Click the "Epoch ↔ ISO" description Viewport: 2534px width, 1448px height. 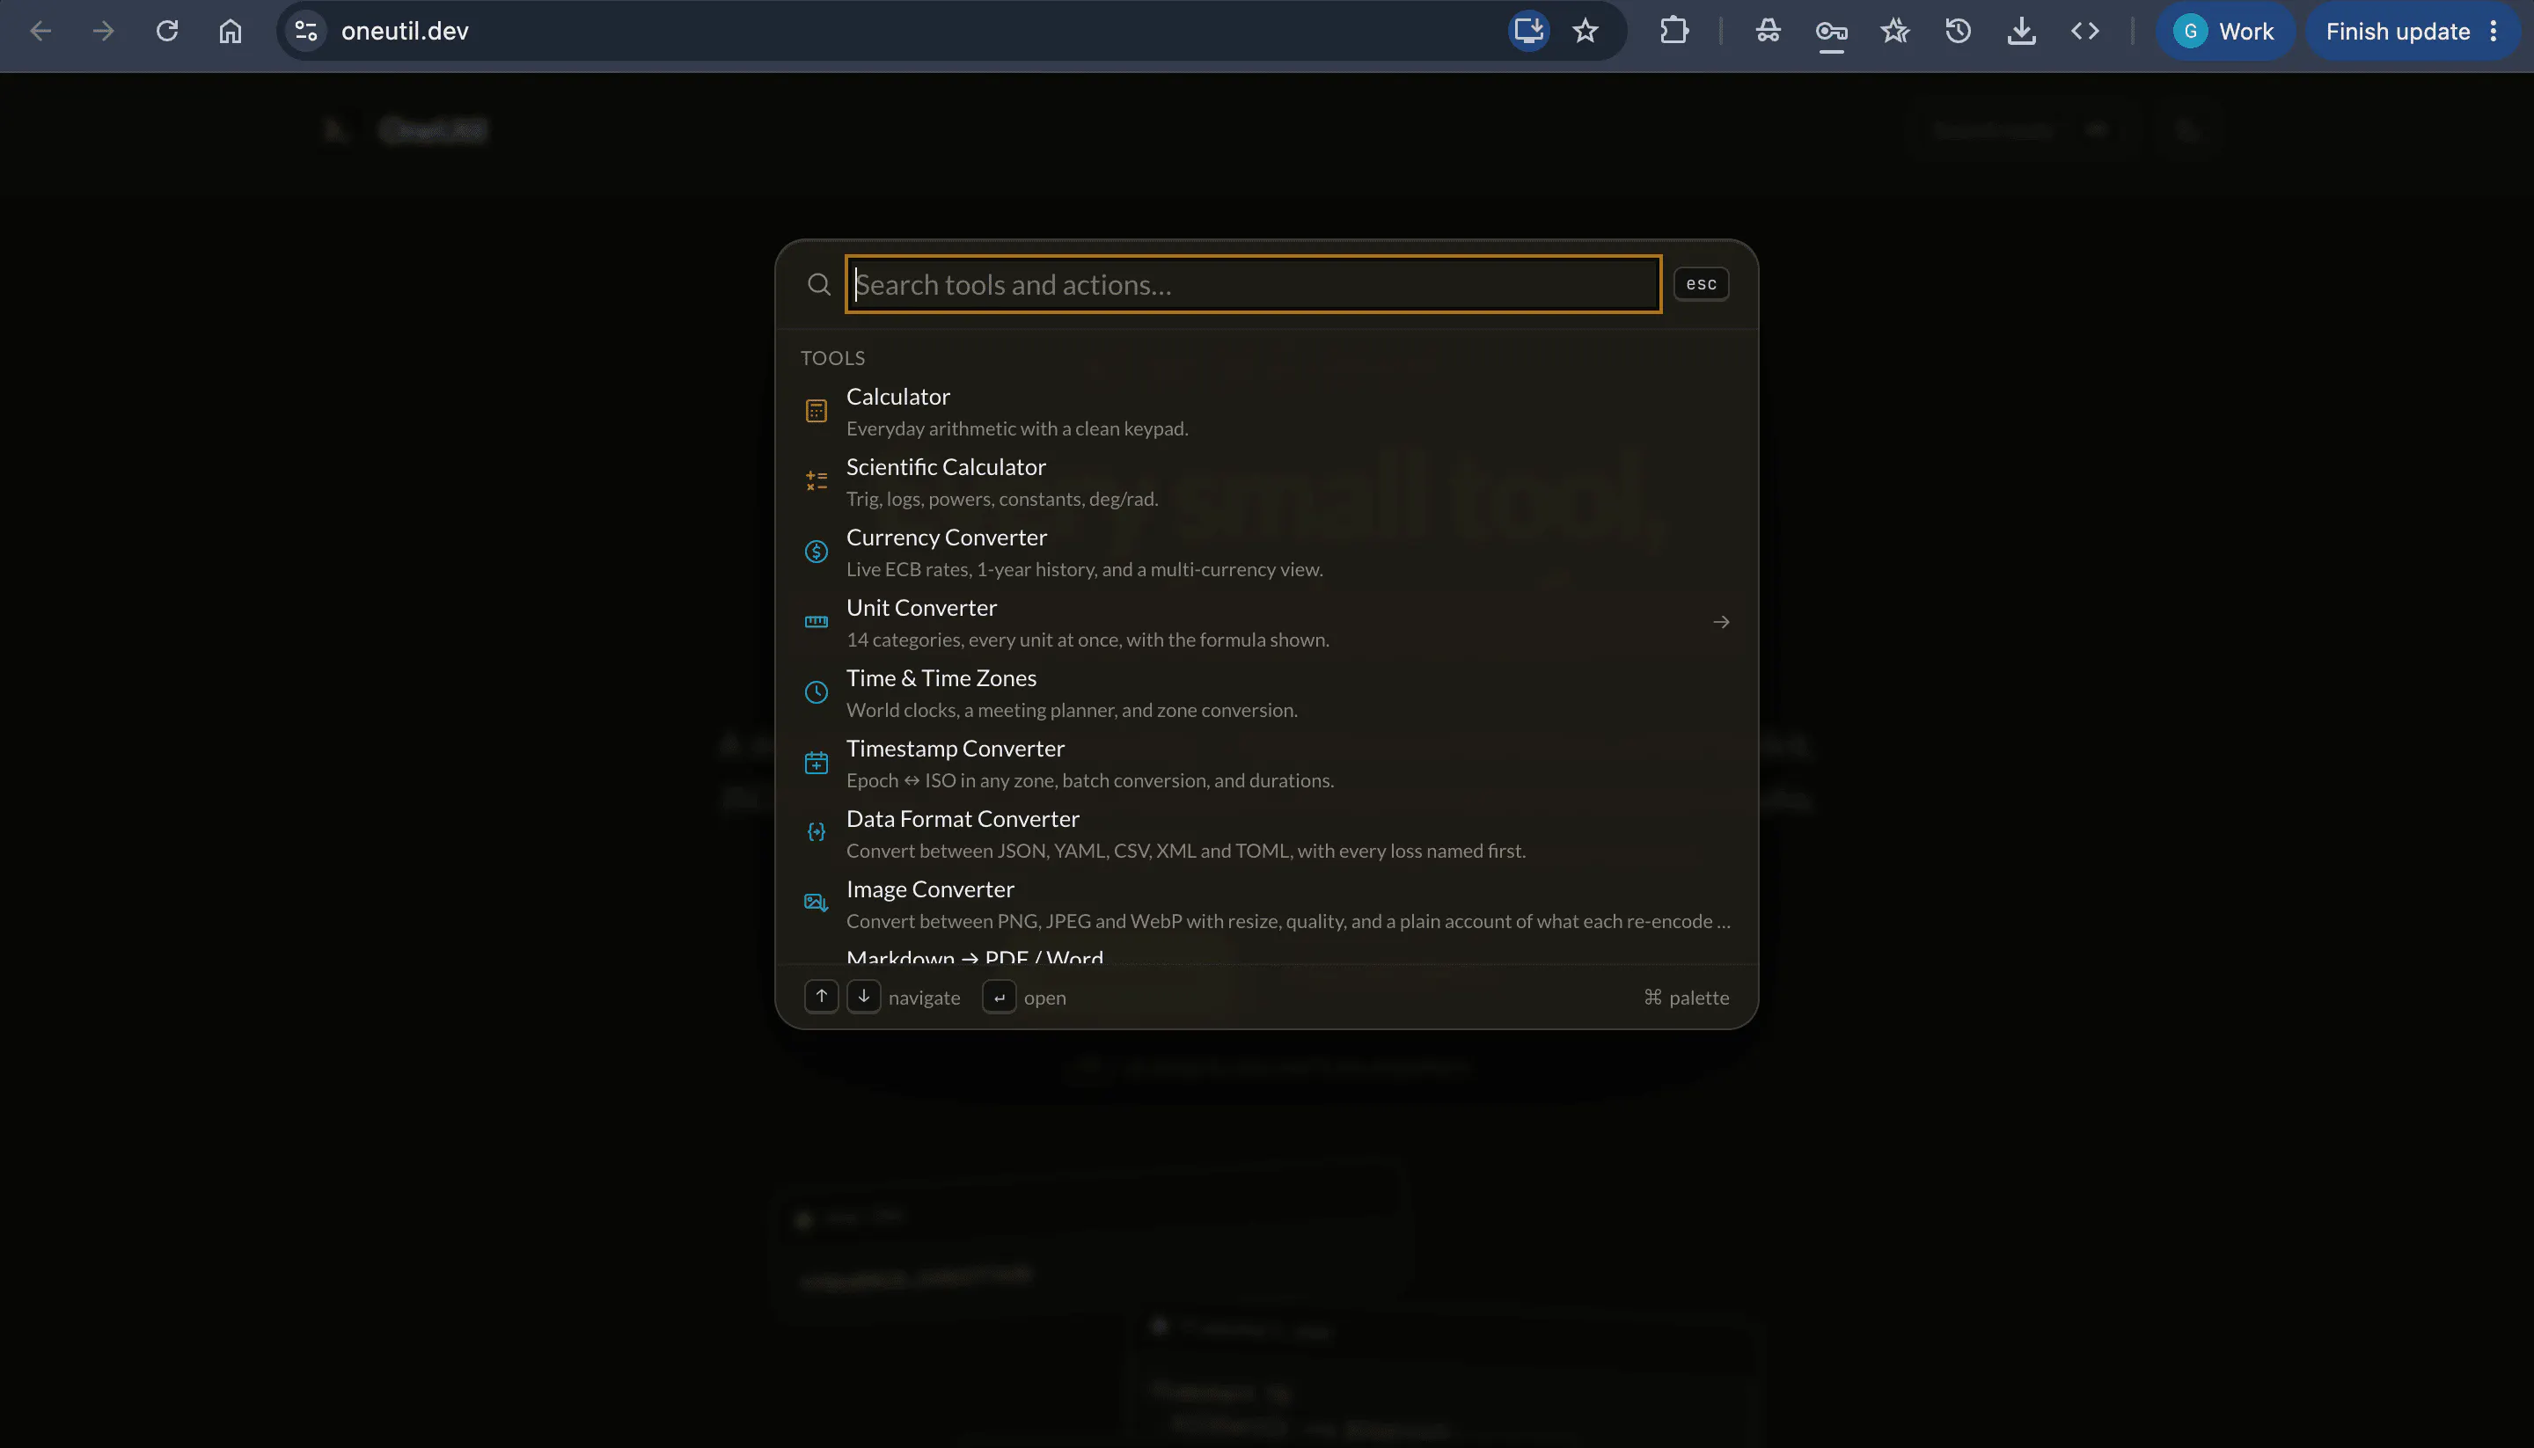pyautogui.click(x=1090, y=780)
